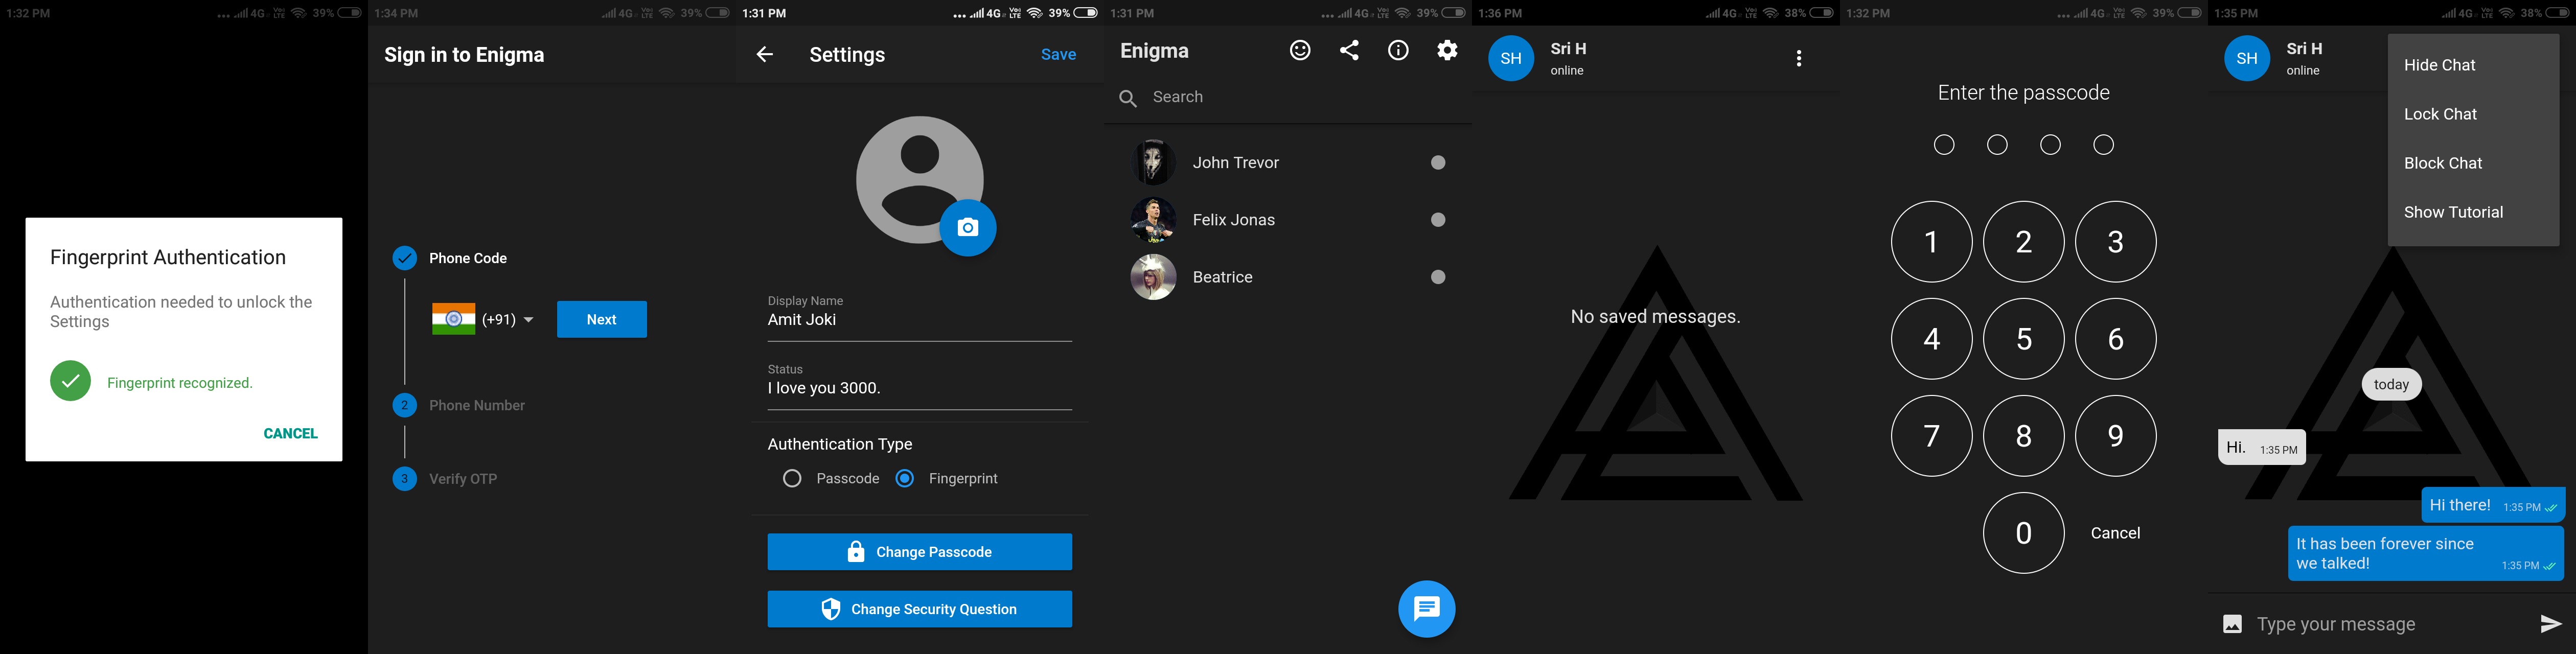Select the Fingerprint authentication radio button
The width and height of the screenshot is (2576, 654).
coord(905,479)
